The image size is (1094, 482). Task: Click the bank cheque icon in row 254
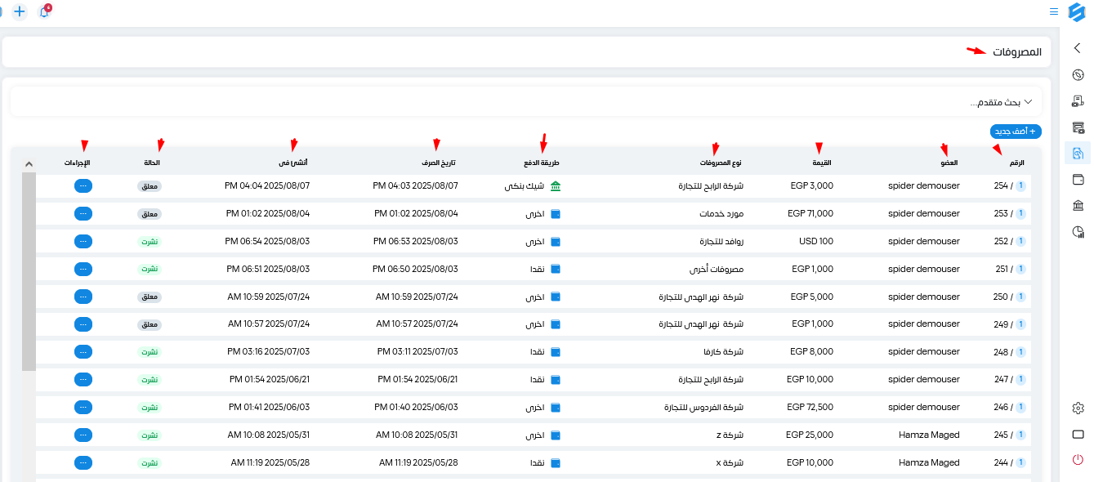pyautogui.click(x=556, y=186)
